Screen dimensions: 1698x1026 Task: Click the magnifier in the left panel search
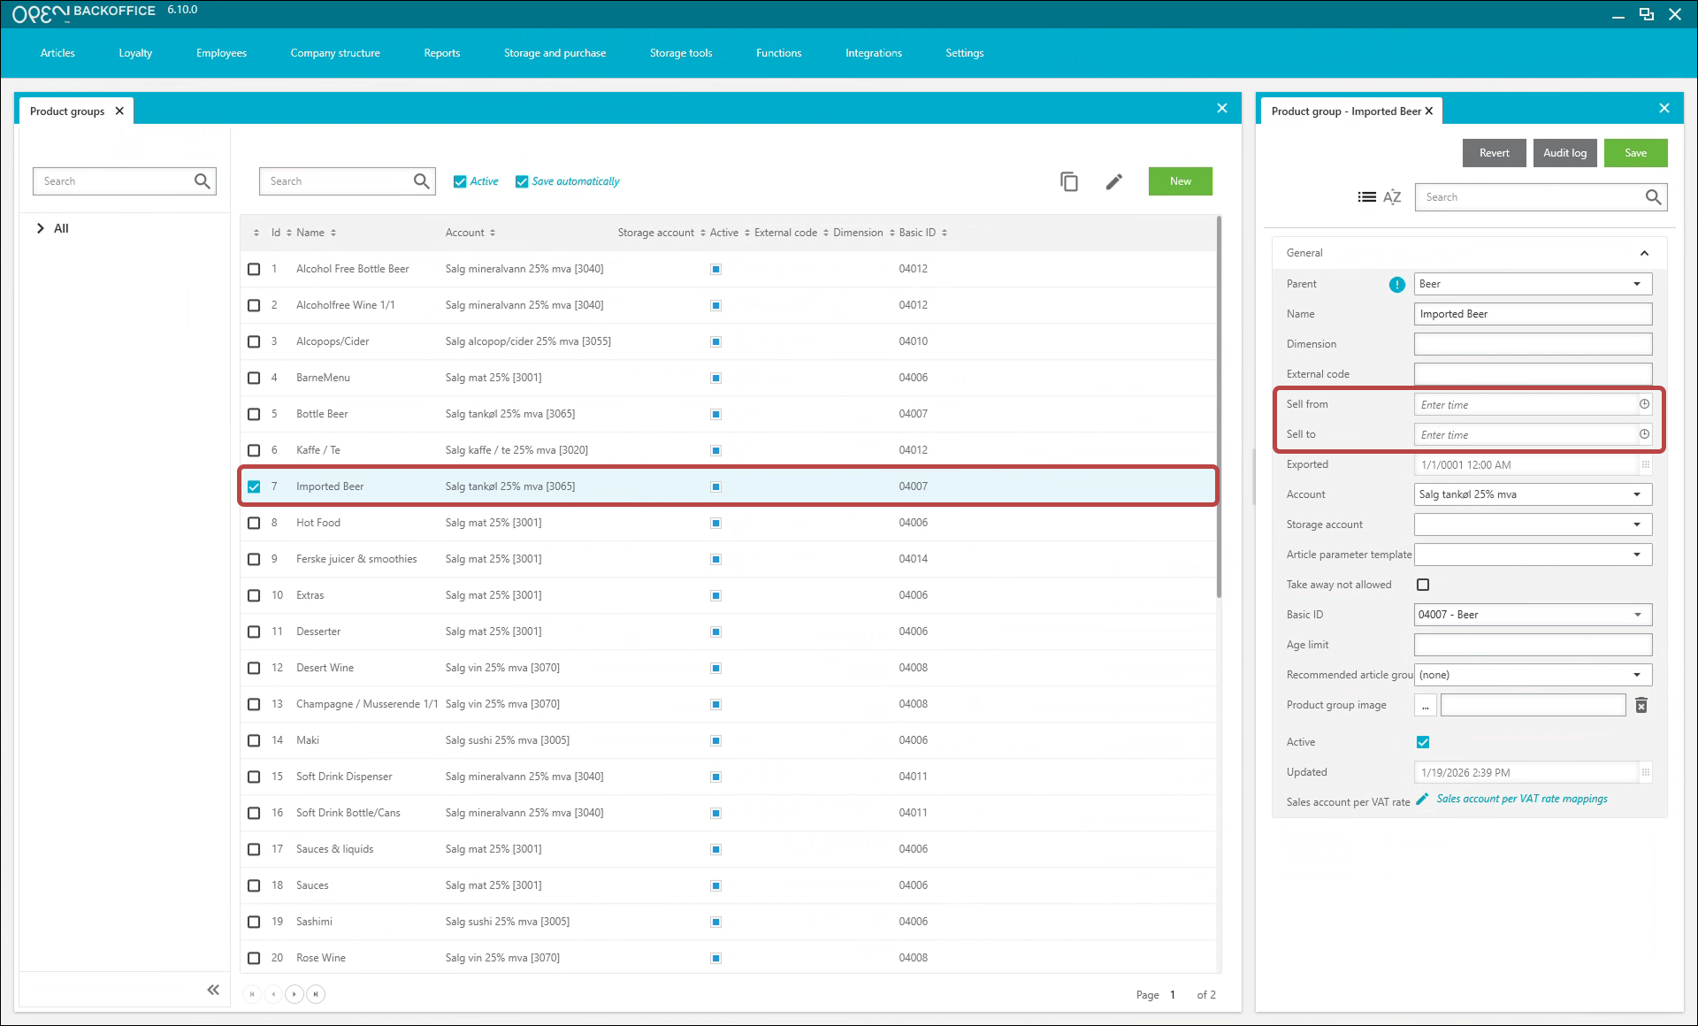coord(203,181)
